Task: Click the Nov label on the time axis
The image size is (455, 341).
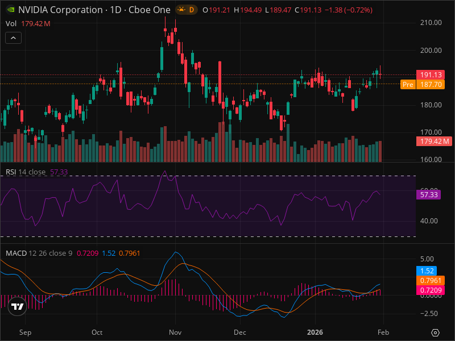Action: (x=175, y=332)
